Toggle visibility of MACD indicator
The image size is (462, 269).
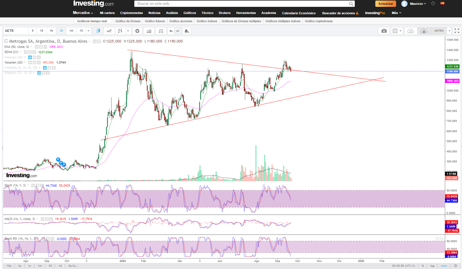42,219
